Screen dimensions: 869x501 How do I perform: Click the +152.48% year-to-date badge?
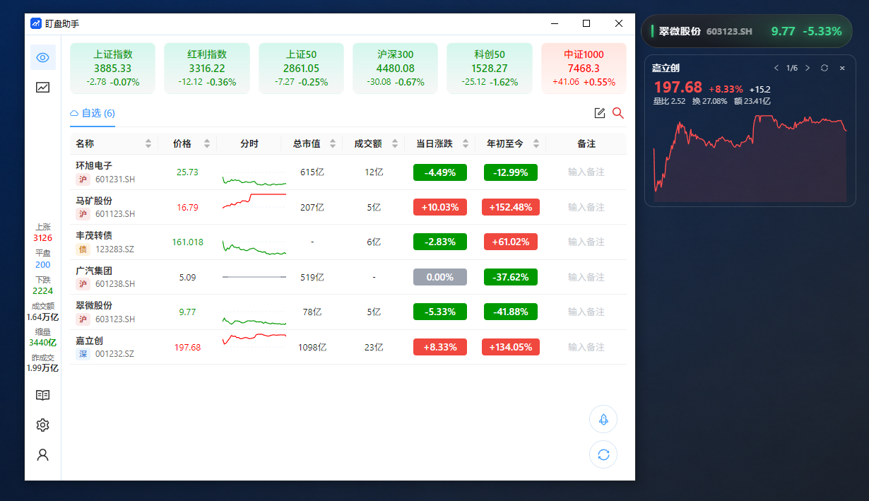[x=510, y=207]
